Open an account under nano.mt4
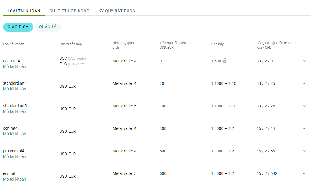The width and height of the screenshot is (311, 190). (15, 66)
